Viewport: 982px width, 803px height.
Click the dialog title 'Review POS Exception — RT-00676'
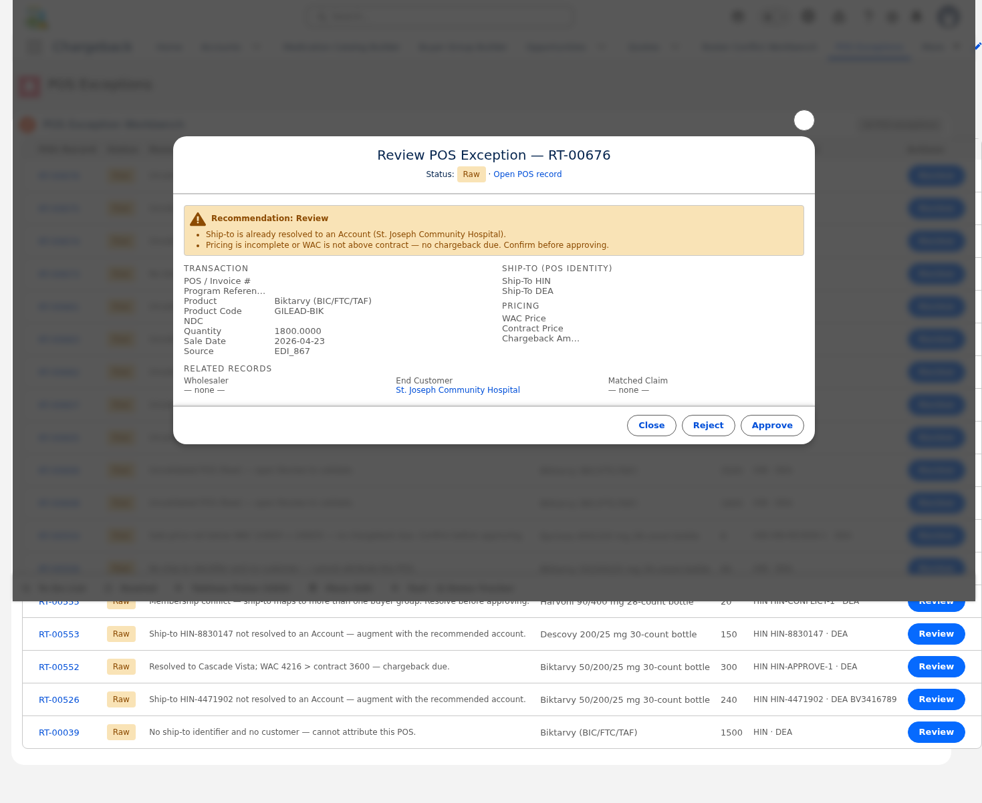(x=494, y=155)
